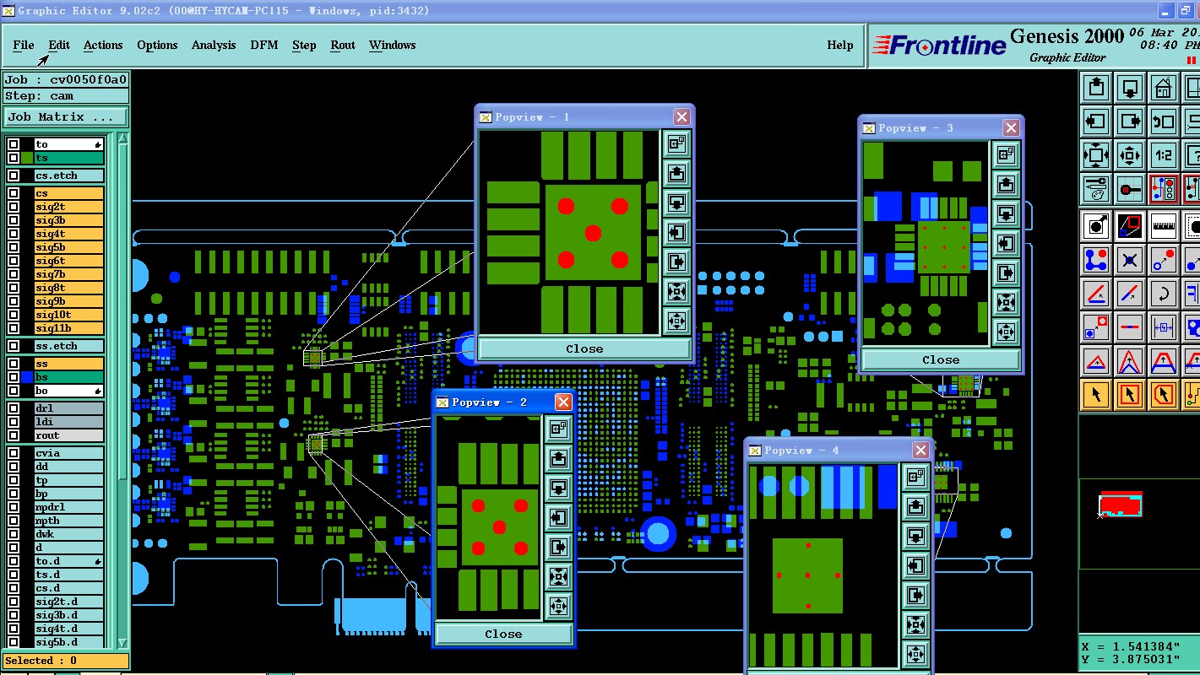Click the pan down icon in main toolbar
This screenshot has height=675, width=1200.
pos(1130,87)
